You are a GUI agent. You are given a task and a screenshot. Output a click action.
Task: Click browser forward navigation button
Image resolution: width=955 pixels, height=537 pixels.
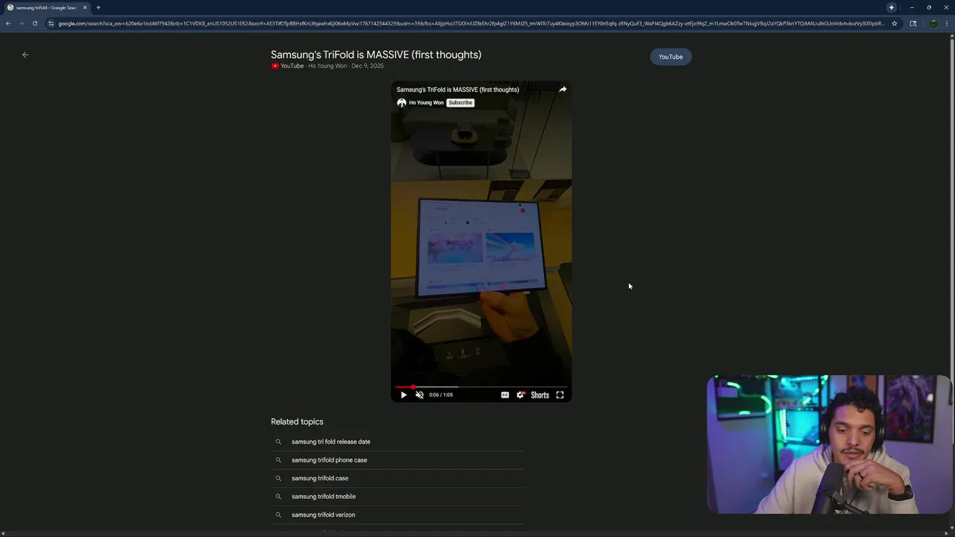click(21, 23)
